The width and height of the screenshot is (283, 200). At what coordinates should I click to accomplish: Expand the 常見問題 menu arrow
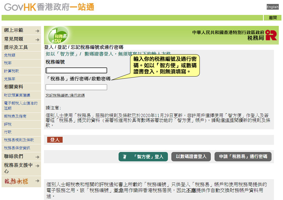tap(37, 40)
